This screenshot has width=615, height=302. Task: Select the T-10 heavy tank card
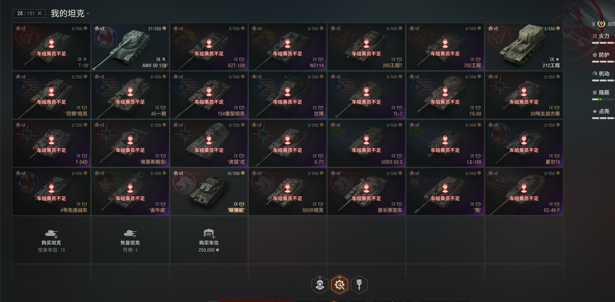click(x=51, y=47)
